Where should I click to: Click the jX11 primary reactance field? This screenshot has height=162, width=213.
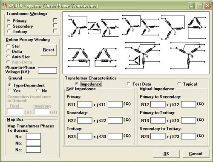click(115, 104)
